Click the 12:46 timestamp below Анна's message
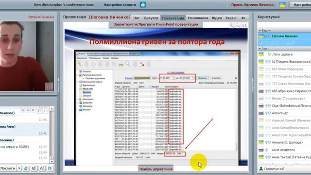Screen dimensions: 311x175 pos(43,133)
